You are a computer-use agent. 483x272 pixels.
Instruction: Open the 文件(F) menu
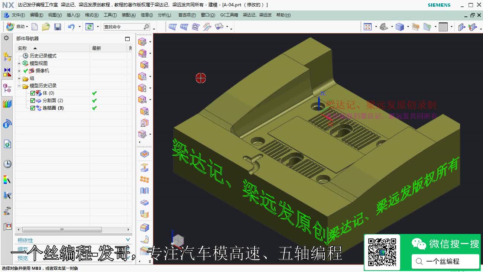click(x=18, y=15)
